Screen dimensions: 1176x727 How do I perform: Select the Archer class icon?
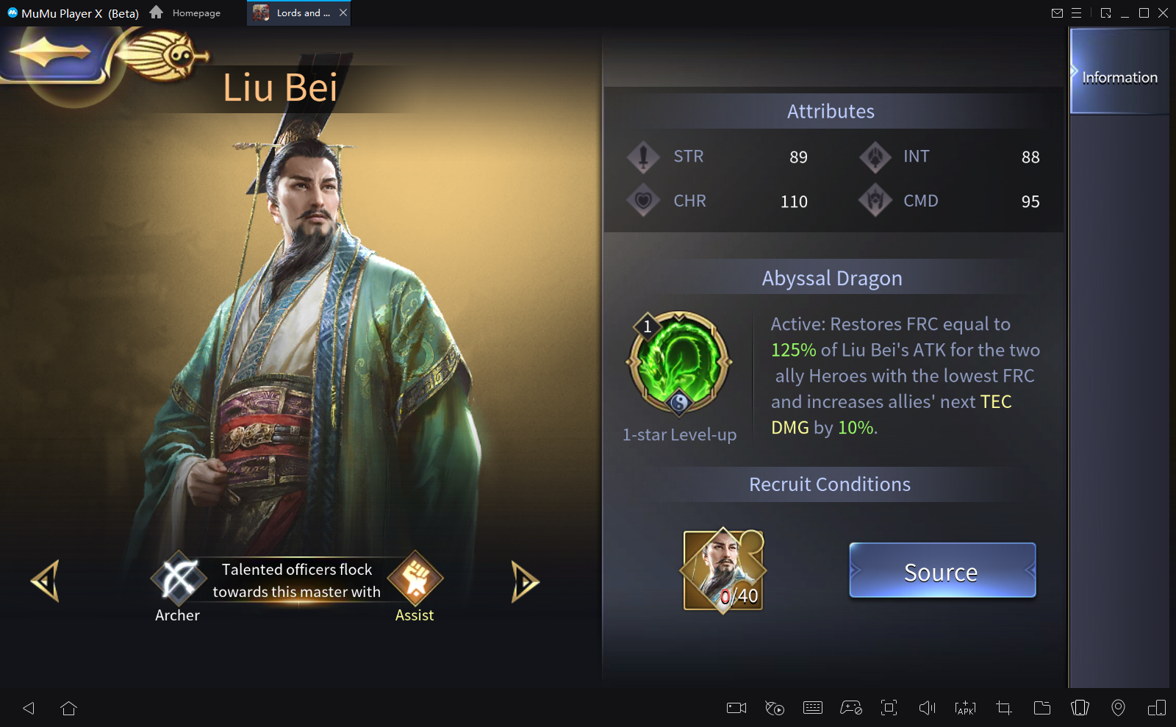[x=178, y=579]
